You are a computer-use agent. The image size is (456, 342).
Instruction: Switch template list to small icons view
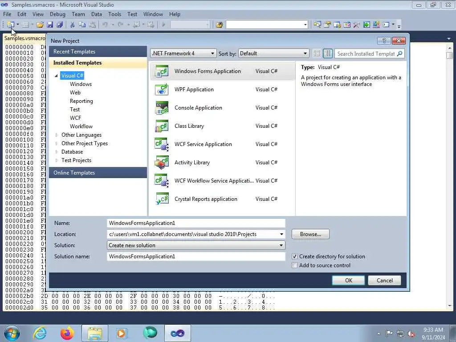(317, 53)
